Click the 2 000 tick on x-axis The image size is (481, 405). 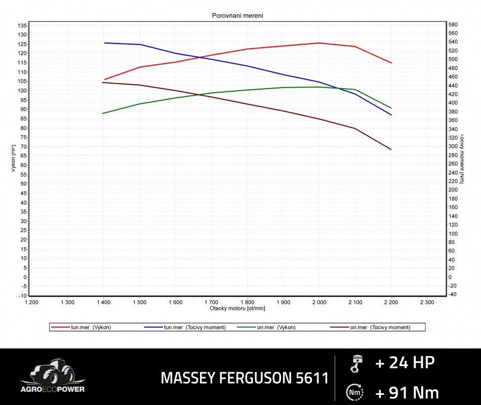point(318,302)
